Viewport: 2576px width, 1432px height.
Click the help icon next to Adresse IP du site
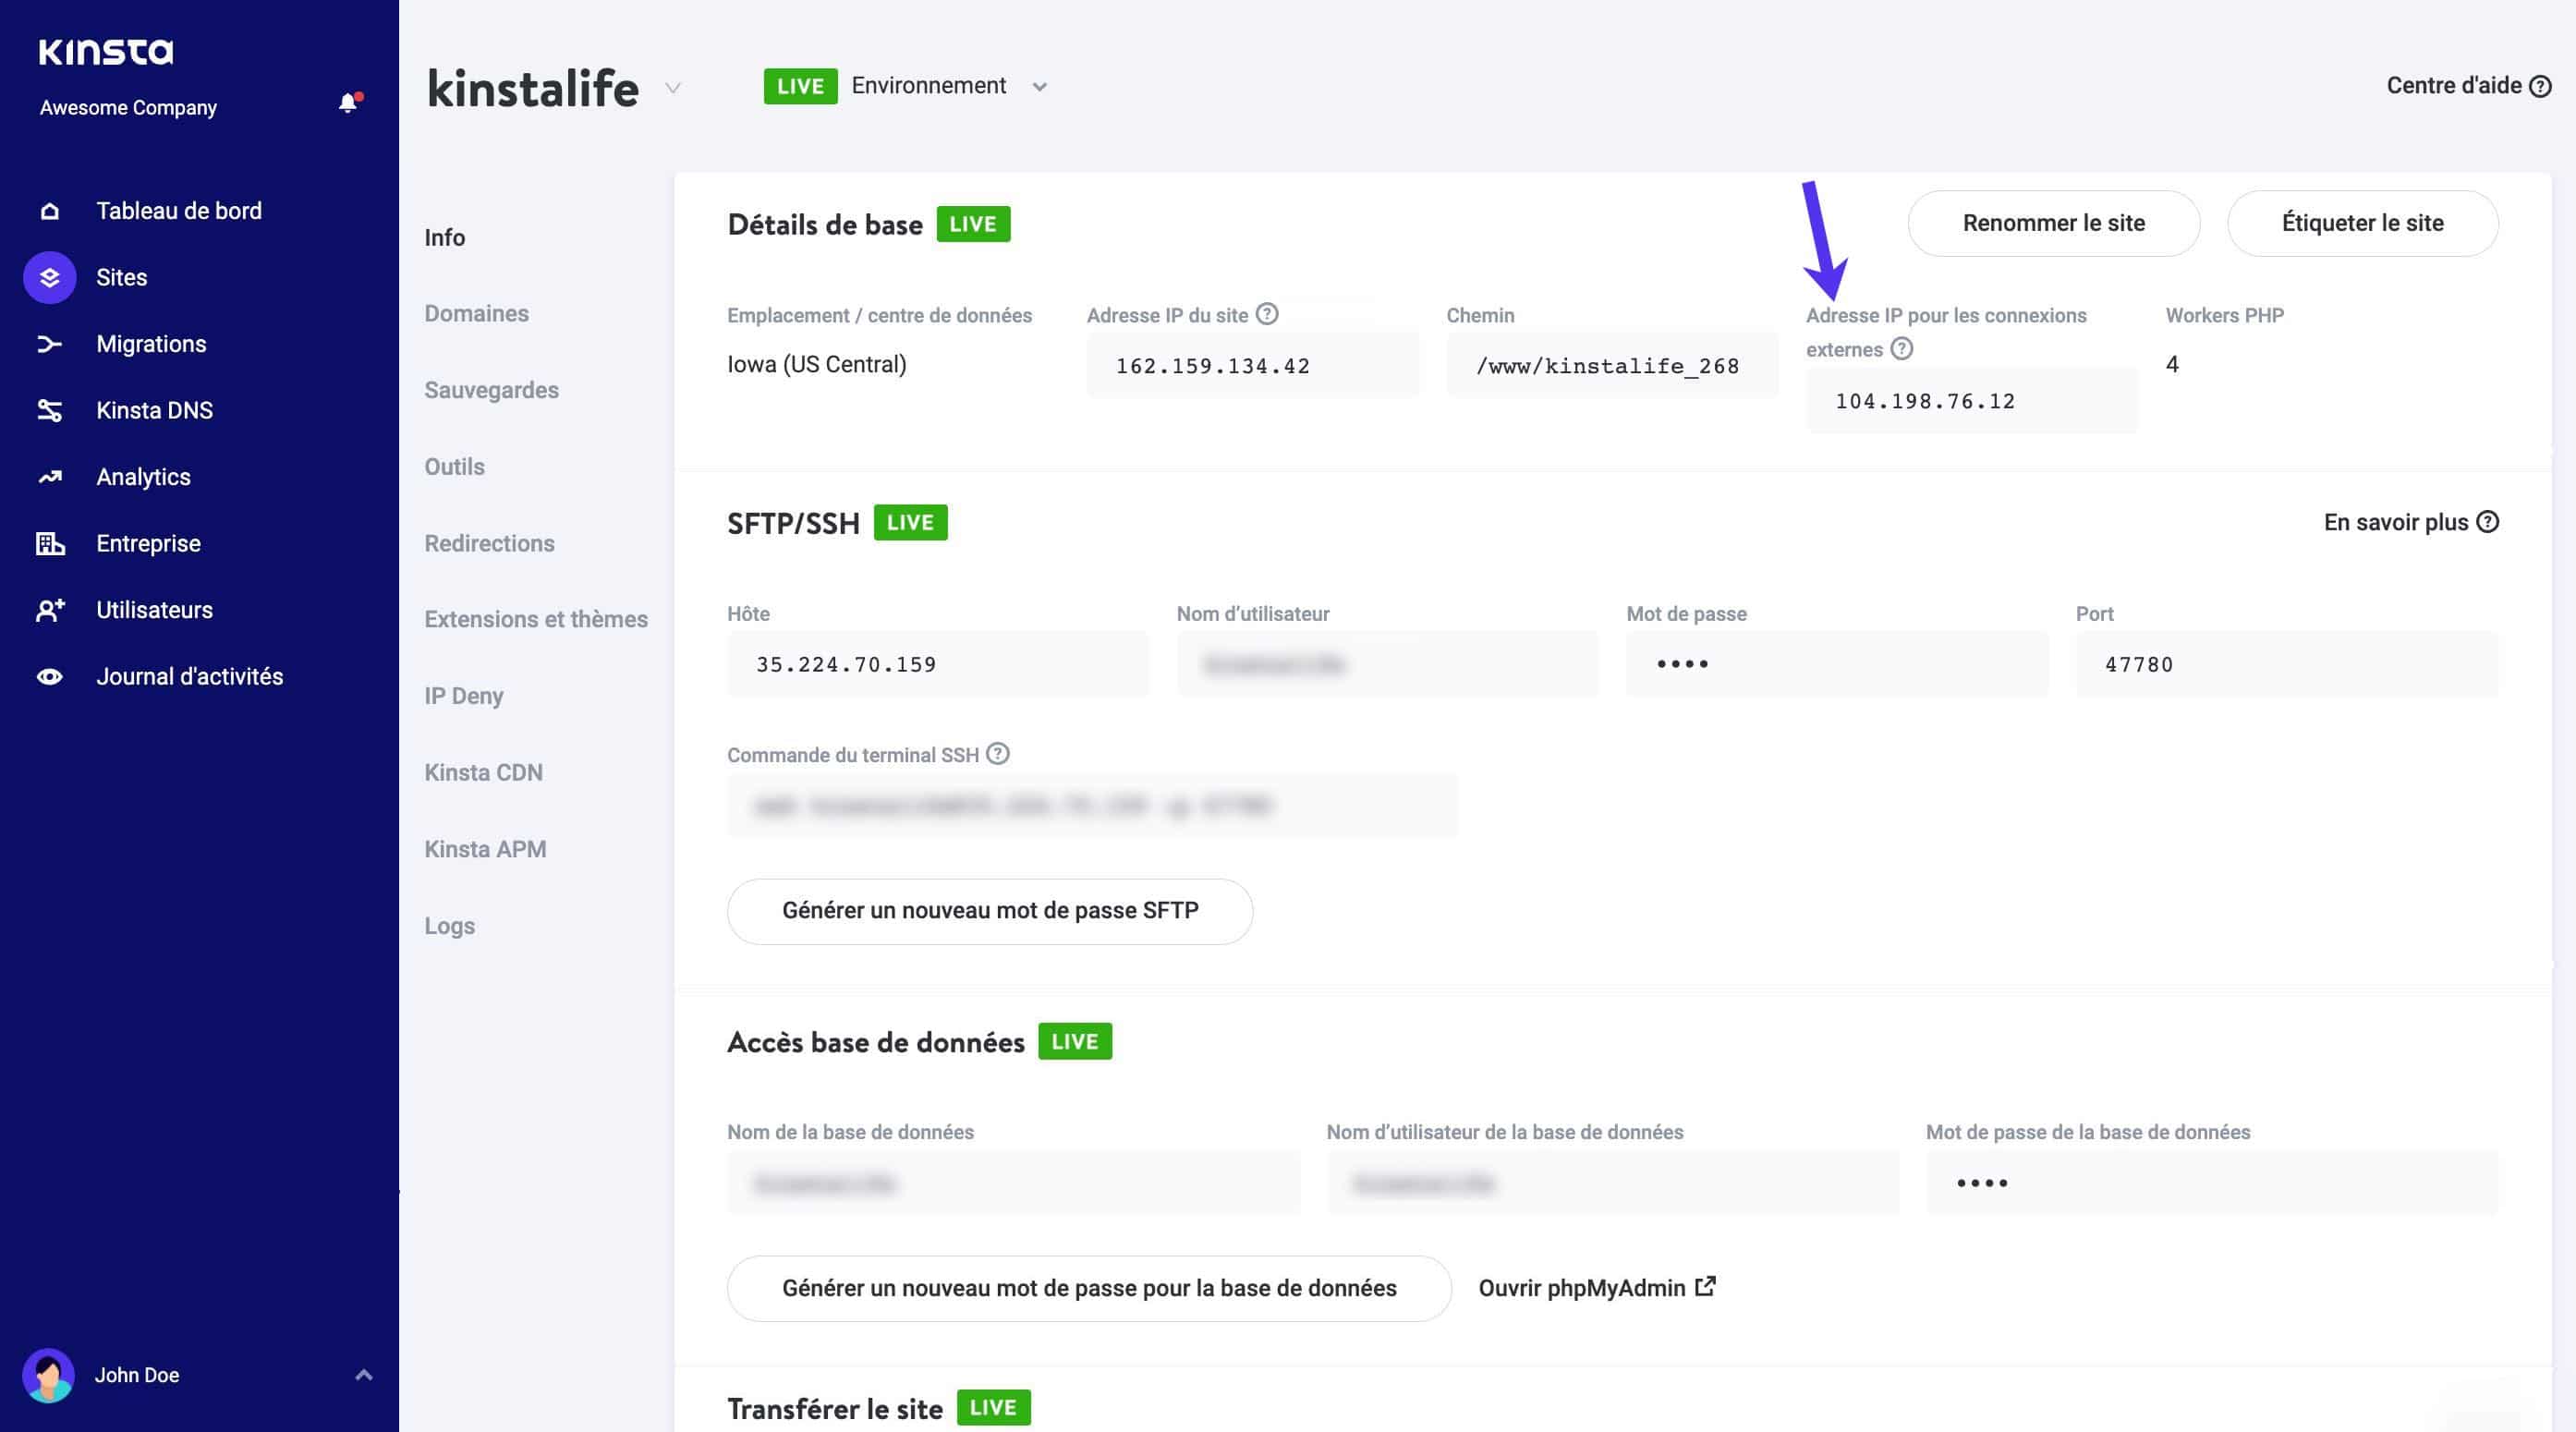pyautogui.click(x=1267, y=314)
